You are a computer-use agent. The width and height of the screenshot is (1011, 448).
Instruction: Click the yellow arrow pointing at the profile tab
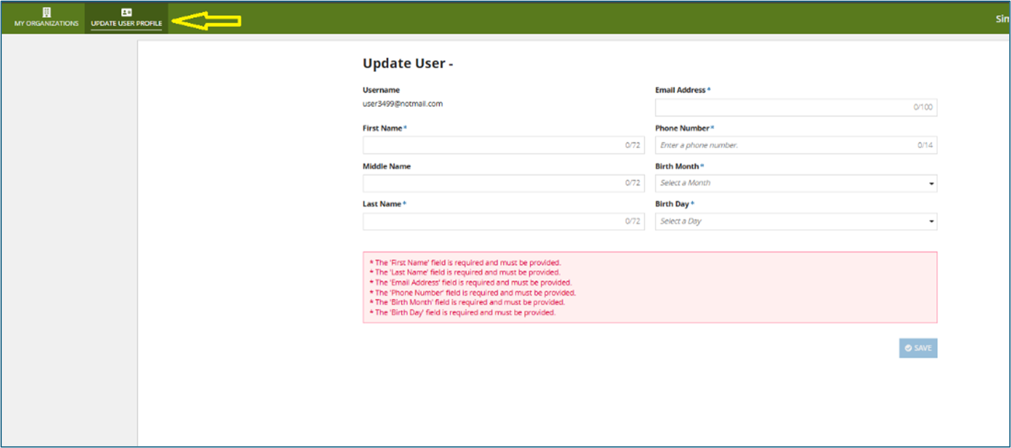pos(207,21)
